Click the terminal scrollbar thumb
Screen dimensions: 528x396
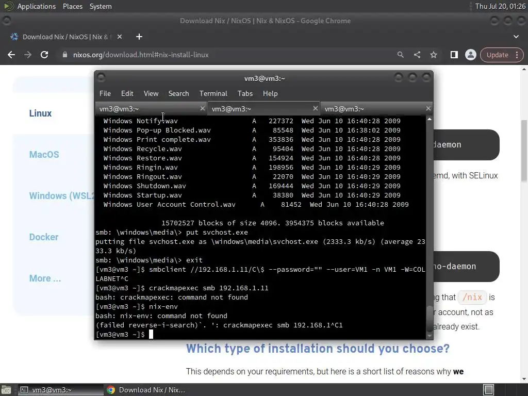tap(430, 319)
